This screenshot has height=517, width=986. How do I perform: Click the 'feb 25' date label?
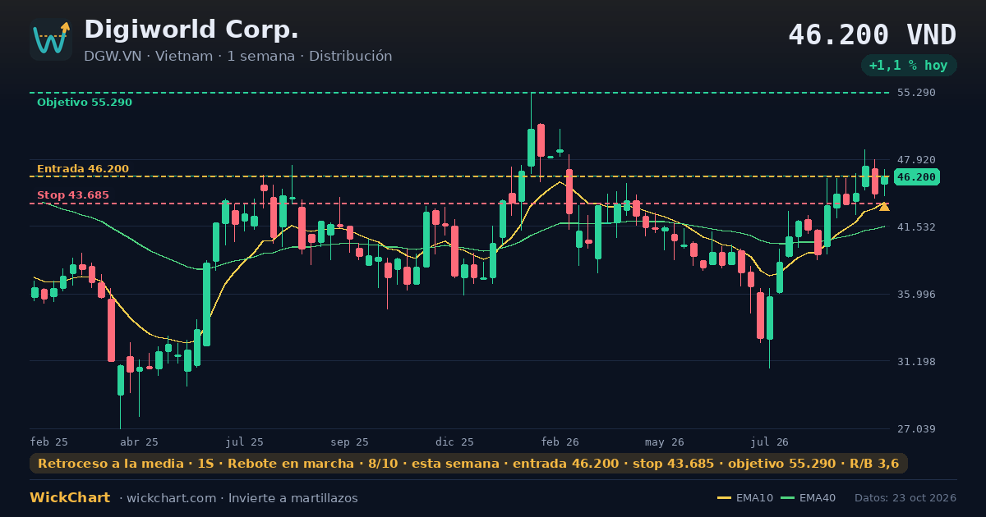pos(49,442)
